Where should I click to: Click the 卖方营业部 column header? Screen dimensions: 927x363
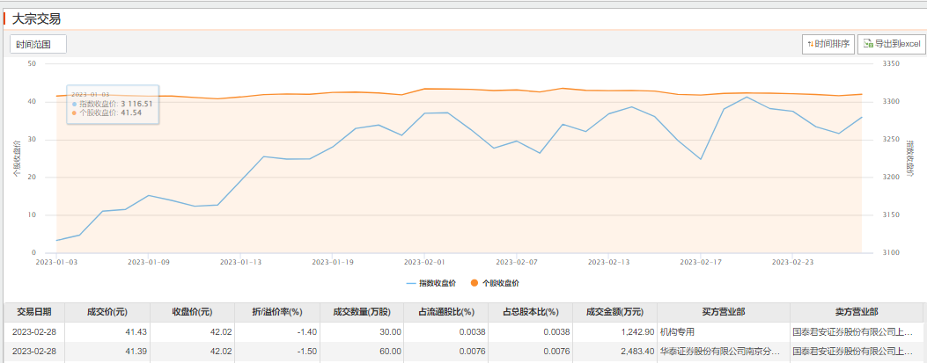[x=856, y=312]
